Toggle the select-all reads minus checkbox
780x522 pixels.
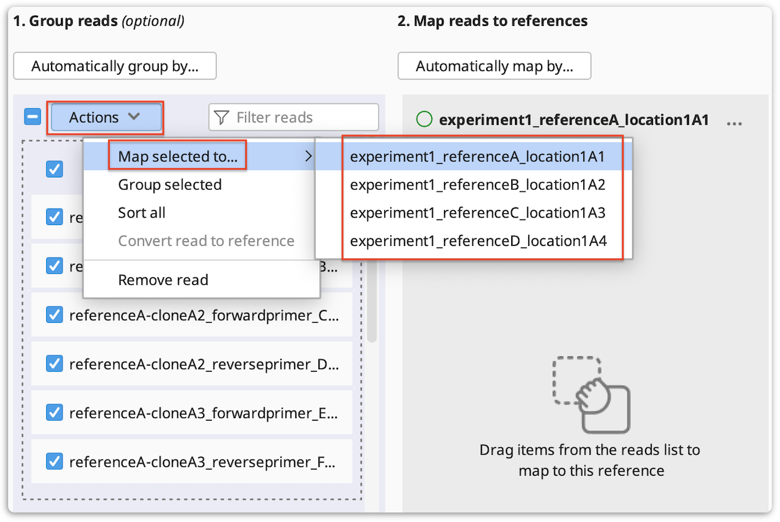(33, 117)
